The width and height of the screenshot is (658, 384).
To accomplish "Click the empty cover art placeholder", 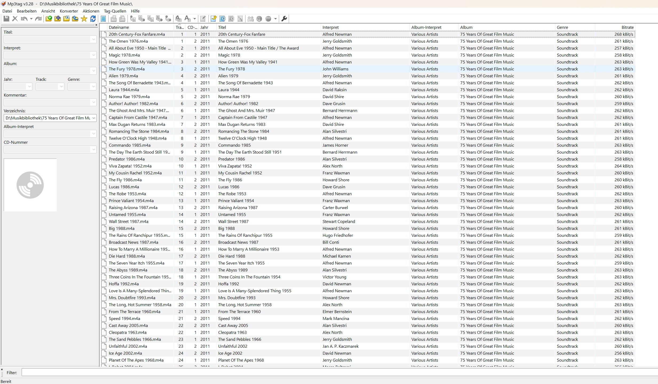I will click(30, 185).
